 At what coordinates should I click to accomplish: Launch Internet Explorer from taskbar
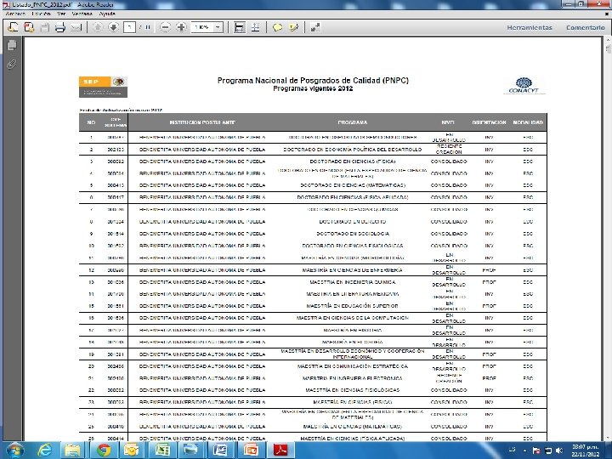point(44,450)
